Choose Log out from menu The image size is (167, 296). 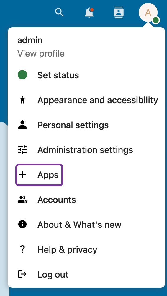86,274
